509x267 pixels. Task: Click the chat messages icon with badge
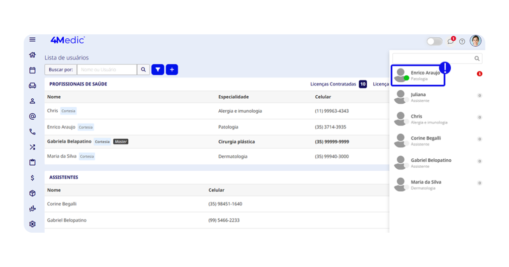(450, 41)
